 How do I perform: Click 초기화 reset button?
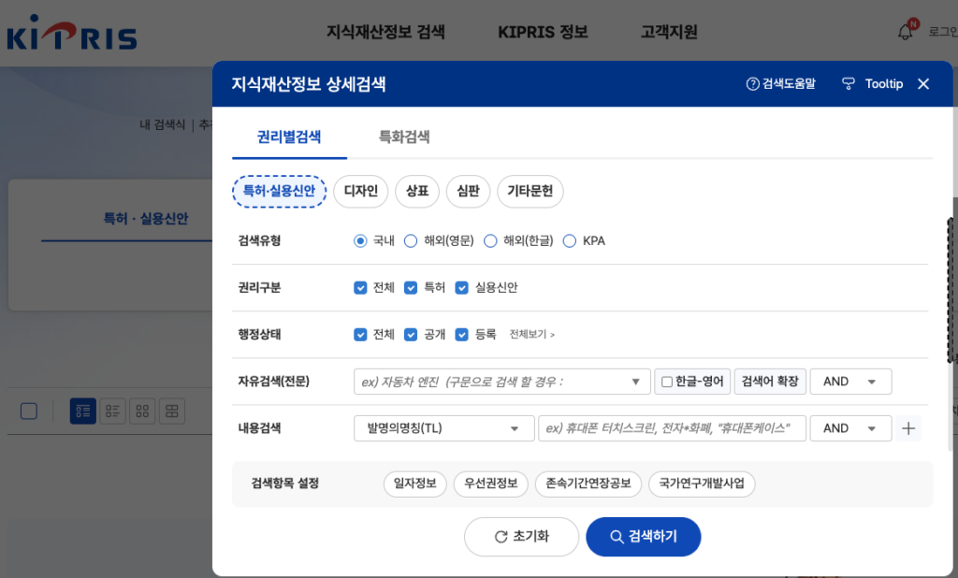point(521,537)
